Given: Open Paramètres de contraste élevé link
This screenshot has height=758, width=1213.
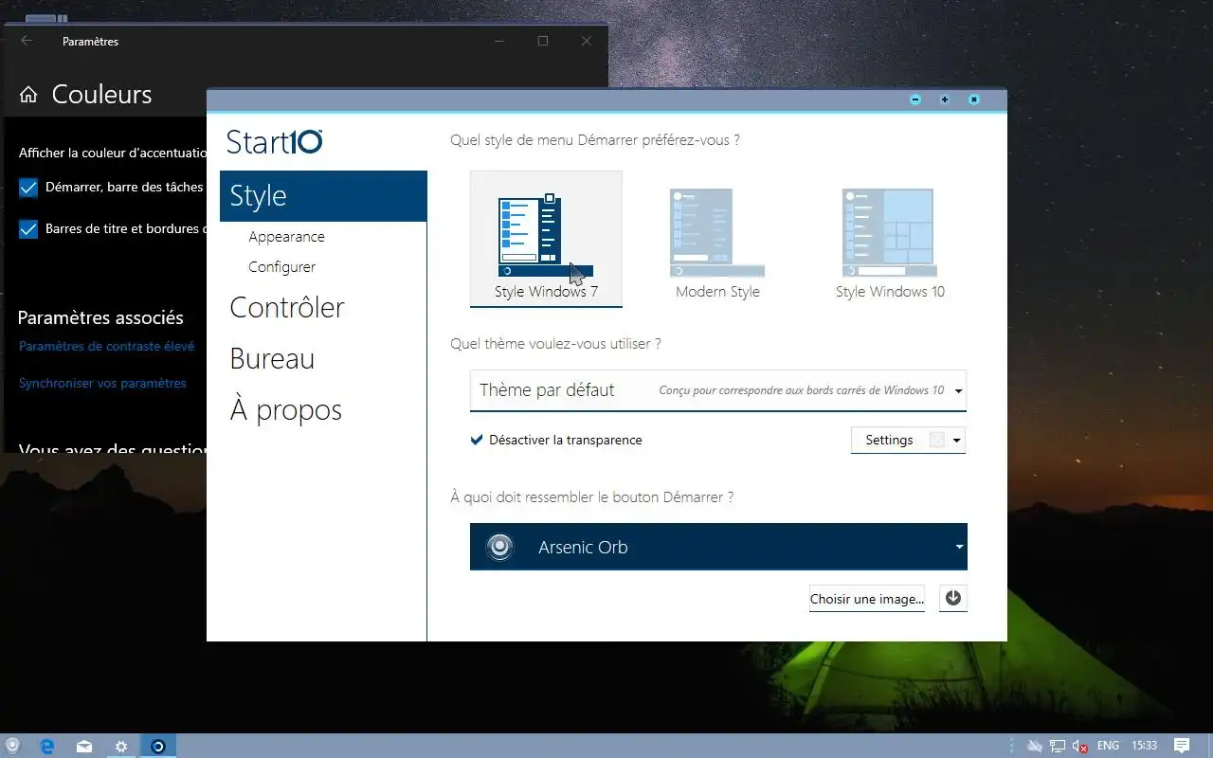Looking at the screenshot, I should 106,346.
